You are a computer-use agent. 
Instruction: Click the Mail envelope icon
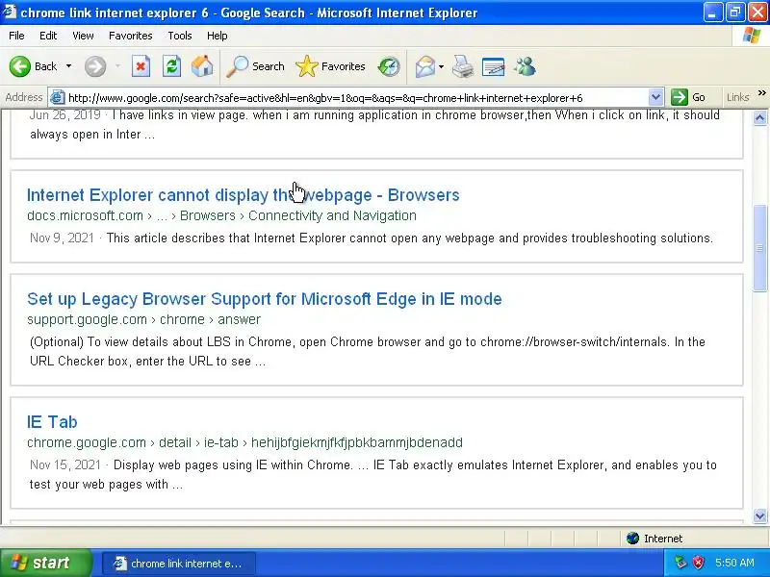point(425,66)
